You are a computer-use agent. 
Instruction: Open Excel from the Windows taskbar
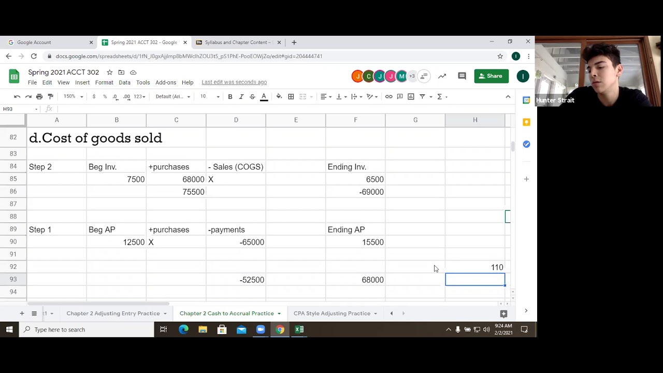[x=299, y=329]
